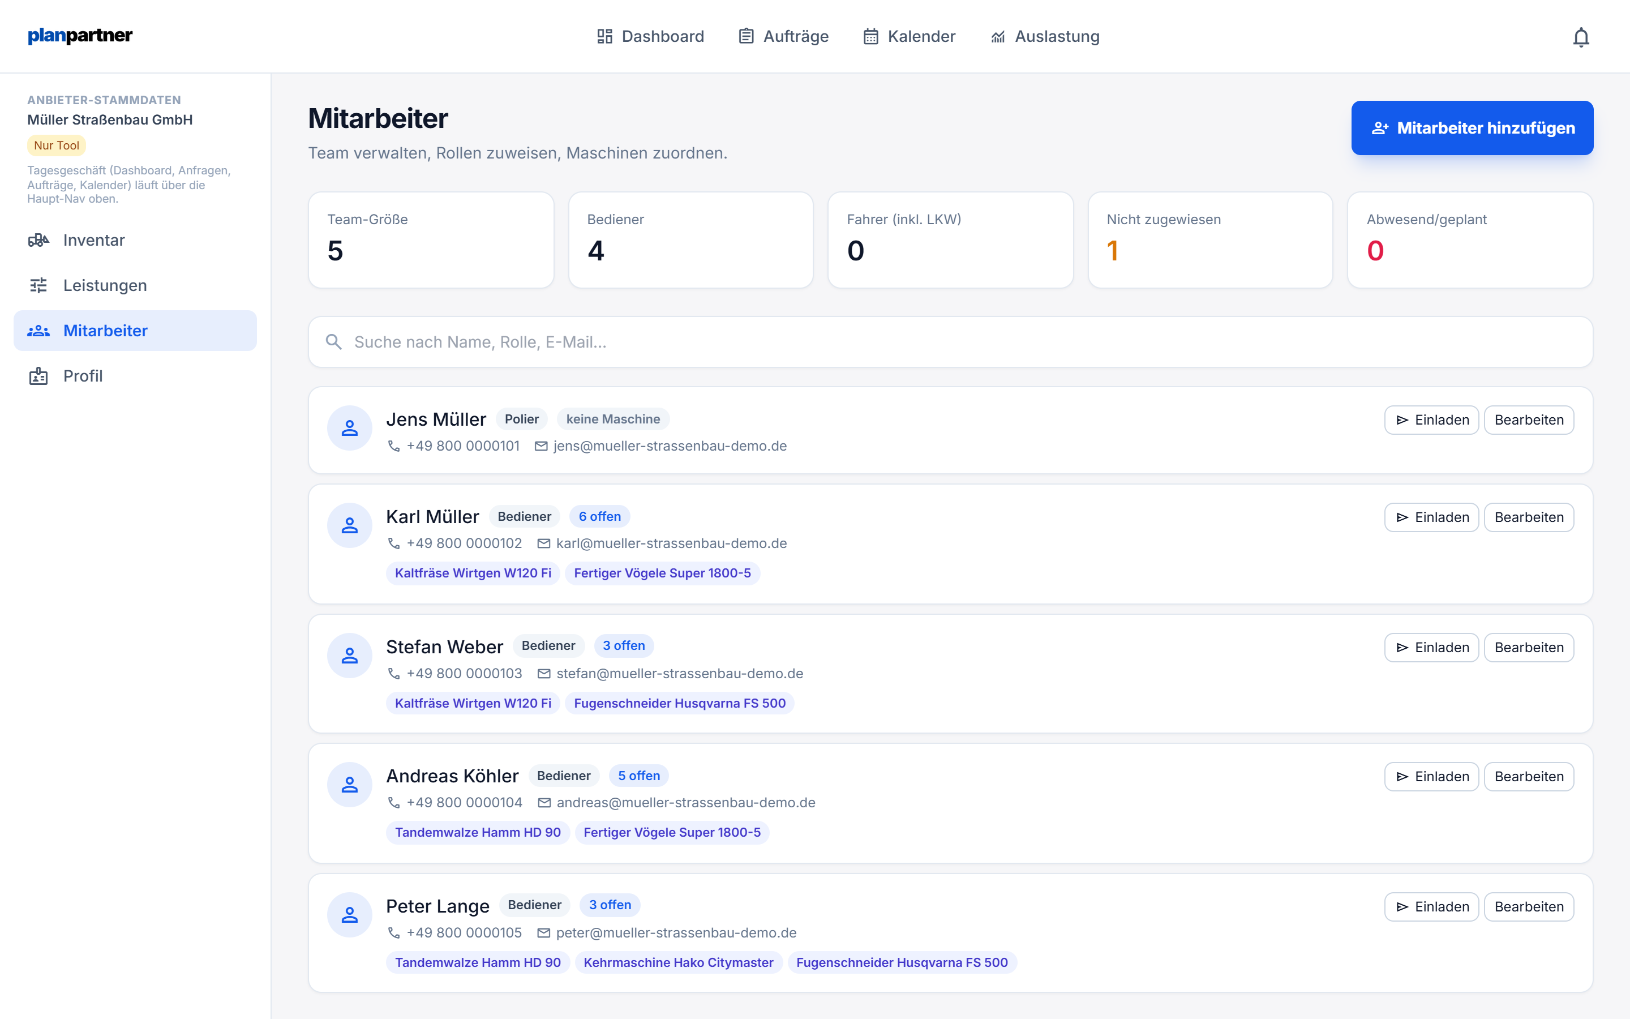Click Stefan Weber's phone icon
The width and height of the screenshot is (1630, 1019).
click(394, 673)
